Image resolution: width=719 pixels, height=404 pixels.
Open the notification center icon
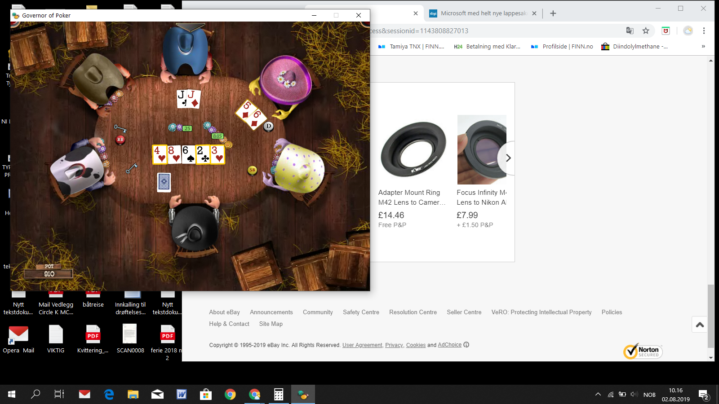(704, 395)
